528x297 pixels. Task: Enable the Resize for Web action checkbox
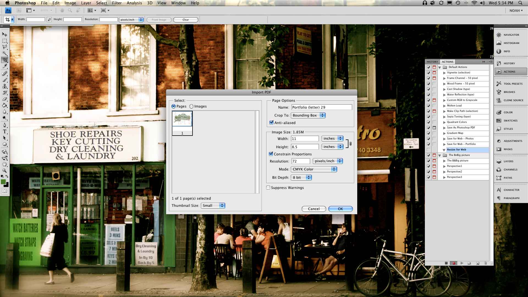428,150
